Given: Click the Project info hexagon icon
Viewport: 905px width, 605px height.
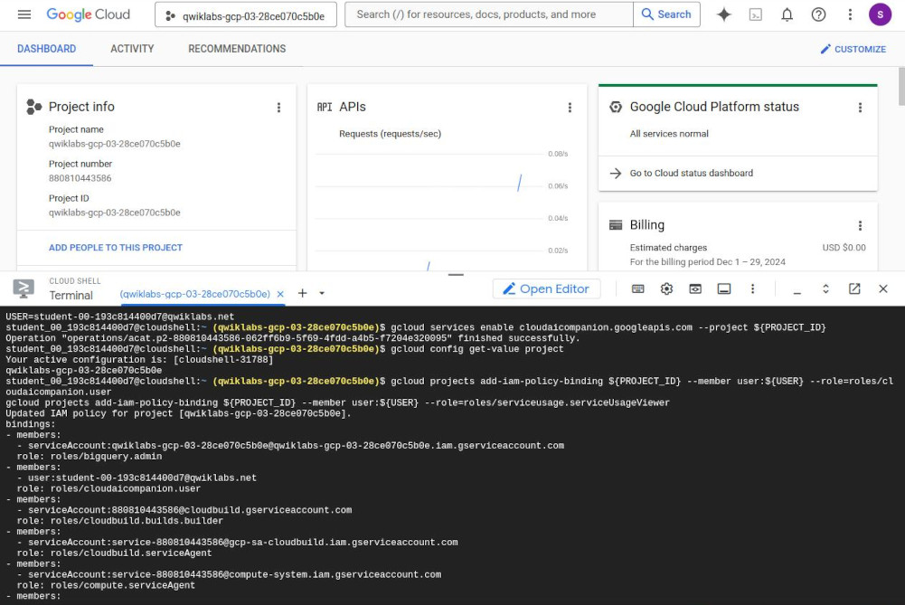Looking at the screenshot, I should pyautogui.click(x=34, y=107).
